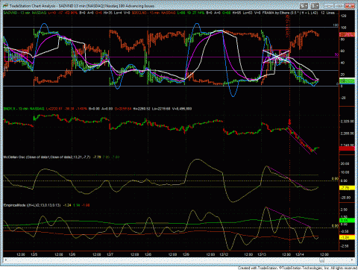Image resolution: width=358 pixels, height=270 pixels.
Task: Click the 12/13 date label on time axis
Action: 262,254
